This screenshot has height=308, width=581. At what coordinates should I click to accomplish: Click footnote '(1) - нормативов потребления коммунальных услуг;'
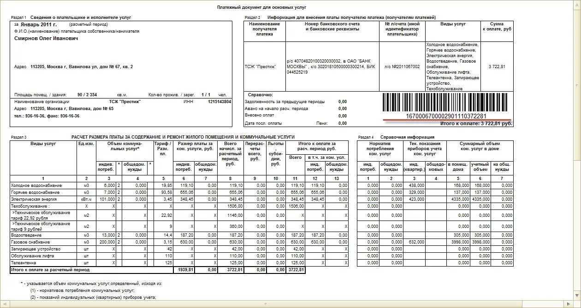pos(83,291)
